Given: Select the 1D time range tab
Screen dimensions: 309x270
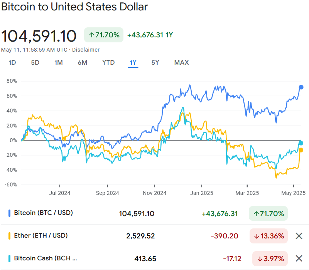Looking at the screenshot, I should pos(12,62).
